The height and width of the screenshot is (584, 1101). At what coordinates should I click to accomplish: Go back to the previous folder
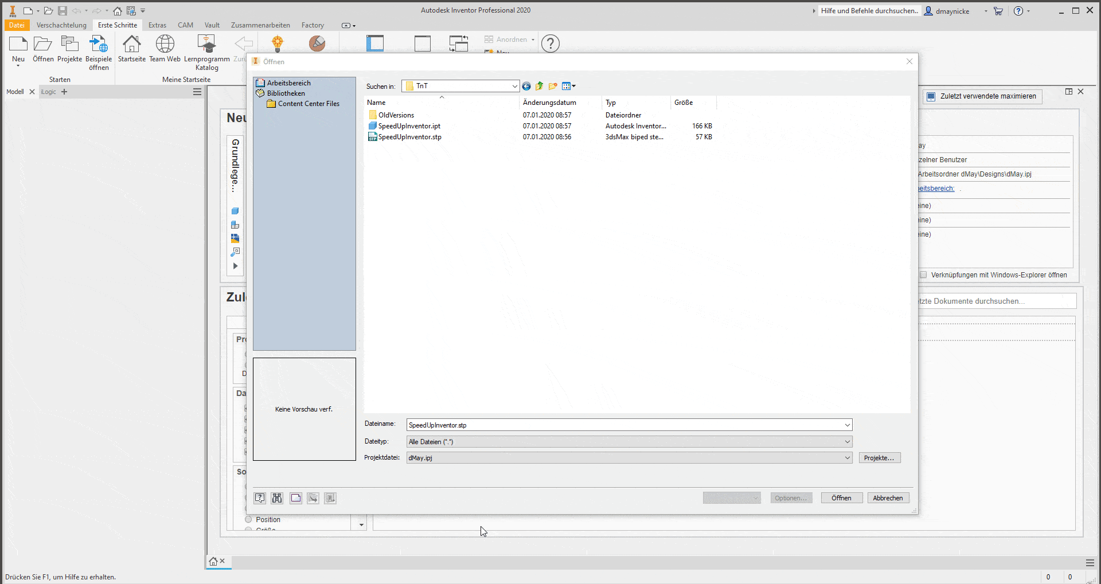pos(526,87)
